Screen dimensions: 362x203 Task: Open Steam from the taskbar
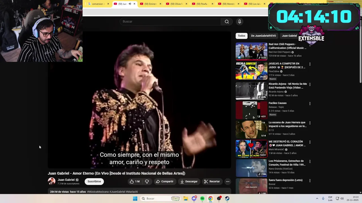pos(227,198)
